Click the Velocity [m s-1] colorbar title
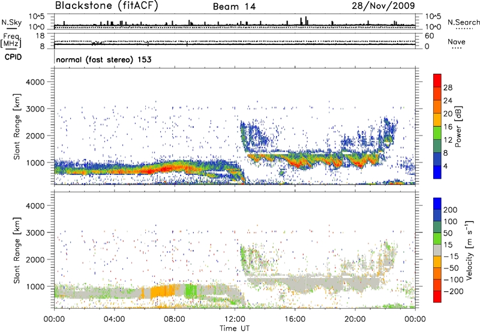 469,250
